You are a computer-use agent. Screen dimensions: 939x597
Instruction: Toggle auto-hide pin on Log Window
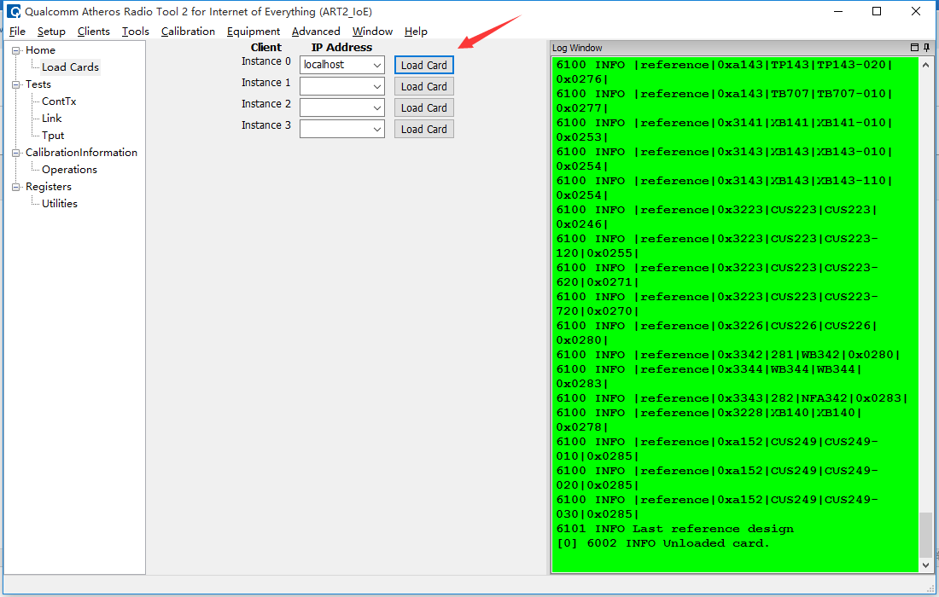click(x=926, y=47)
